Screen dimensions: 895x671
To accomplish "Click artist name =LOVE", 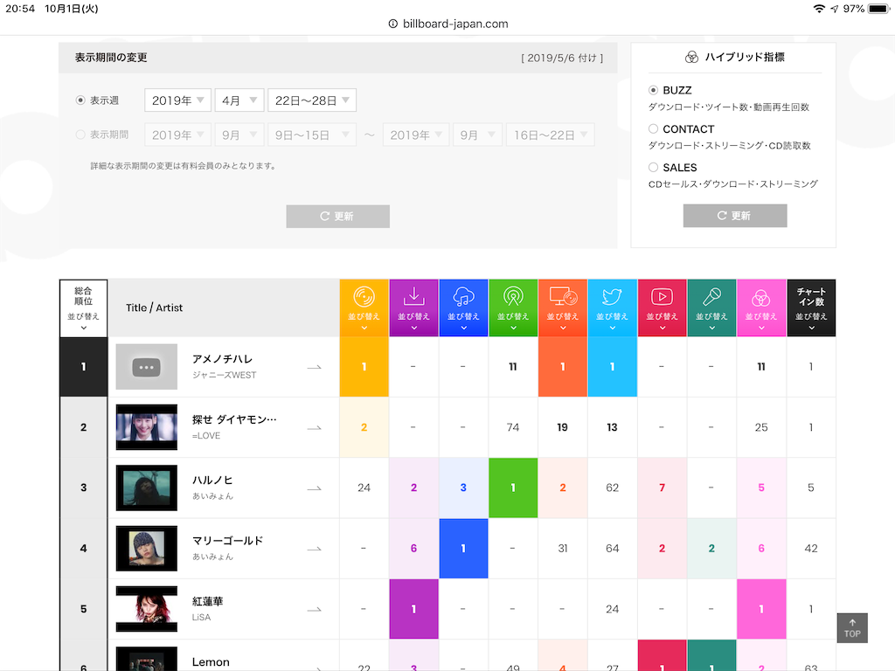I will [206, 435].
